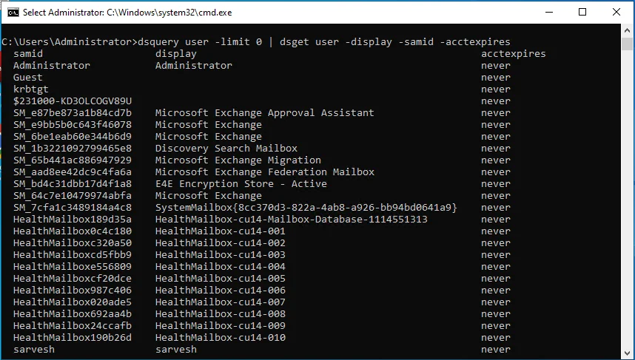
Task: Click the 'acctexpires' column header
Action: pyautogui.click(x=514, y=54)
